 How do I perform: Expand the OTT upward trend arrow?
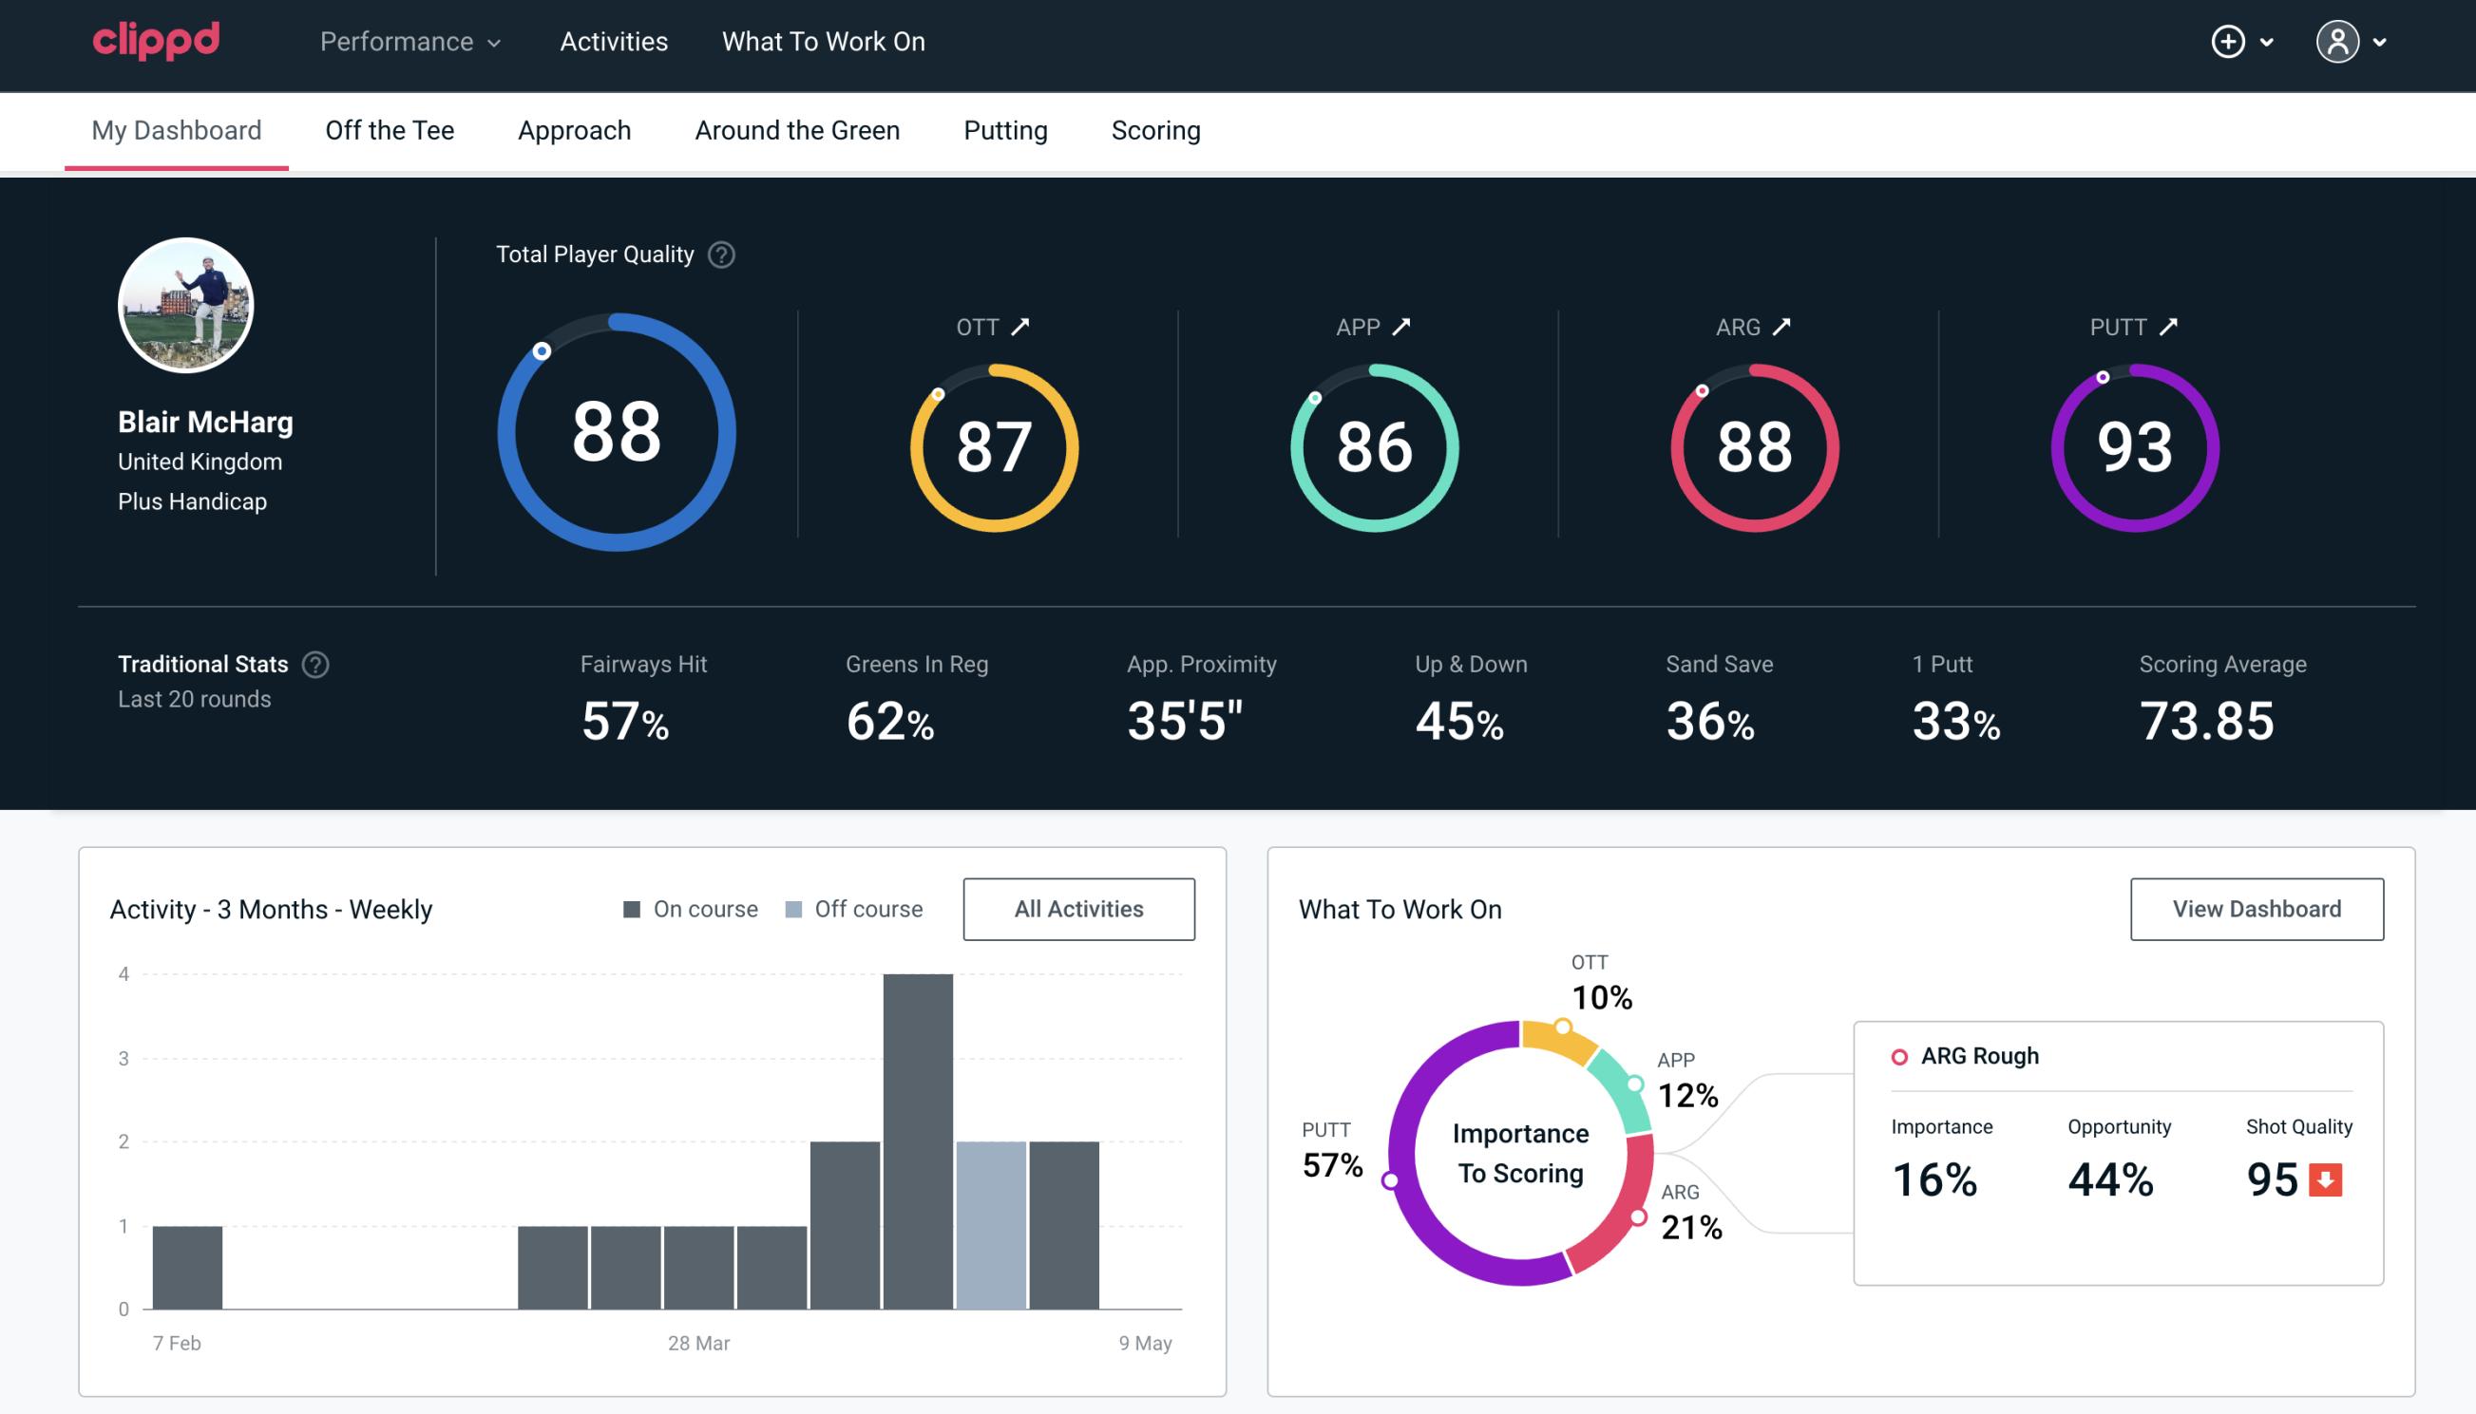(x=1020, y=325)
